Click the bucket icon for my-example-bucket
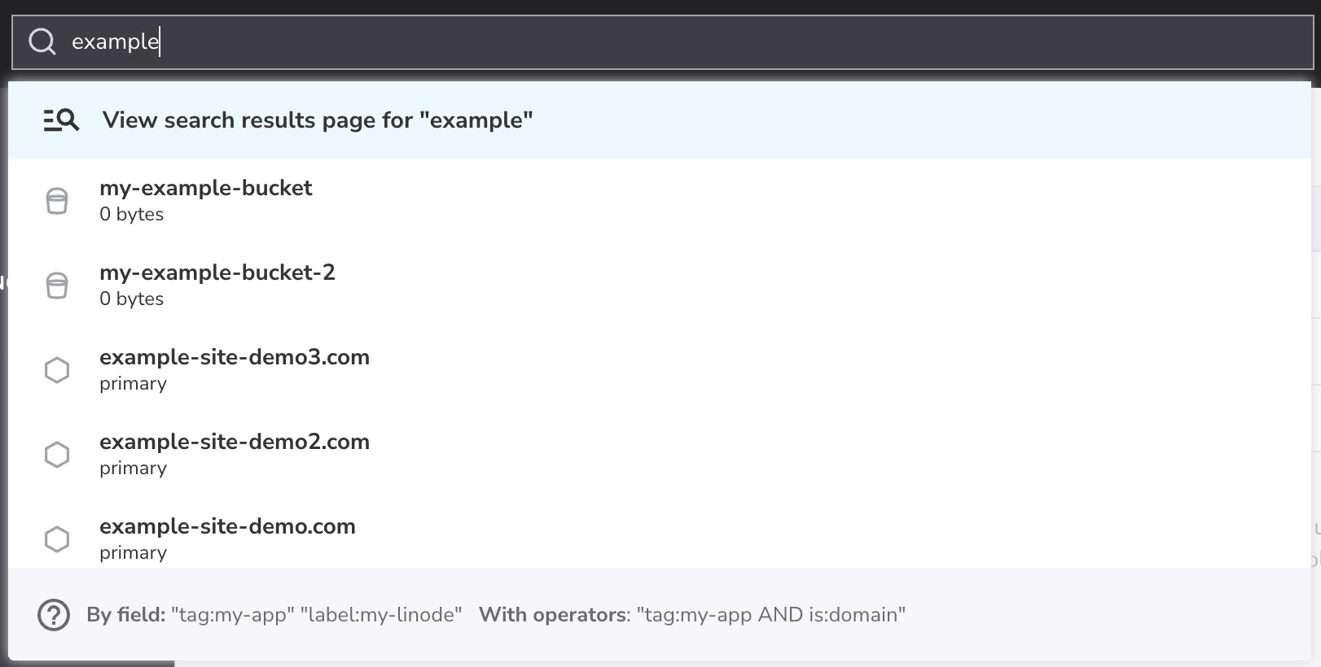Image resolution: width=1321 pixels, height=667 pixels. pos(57,201)
